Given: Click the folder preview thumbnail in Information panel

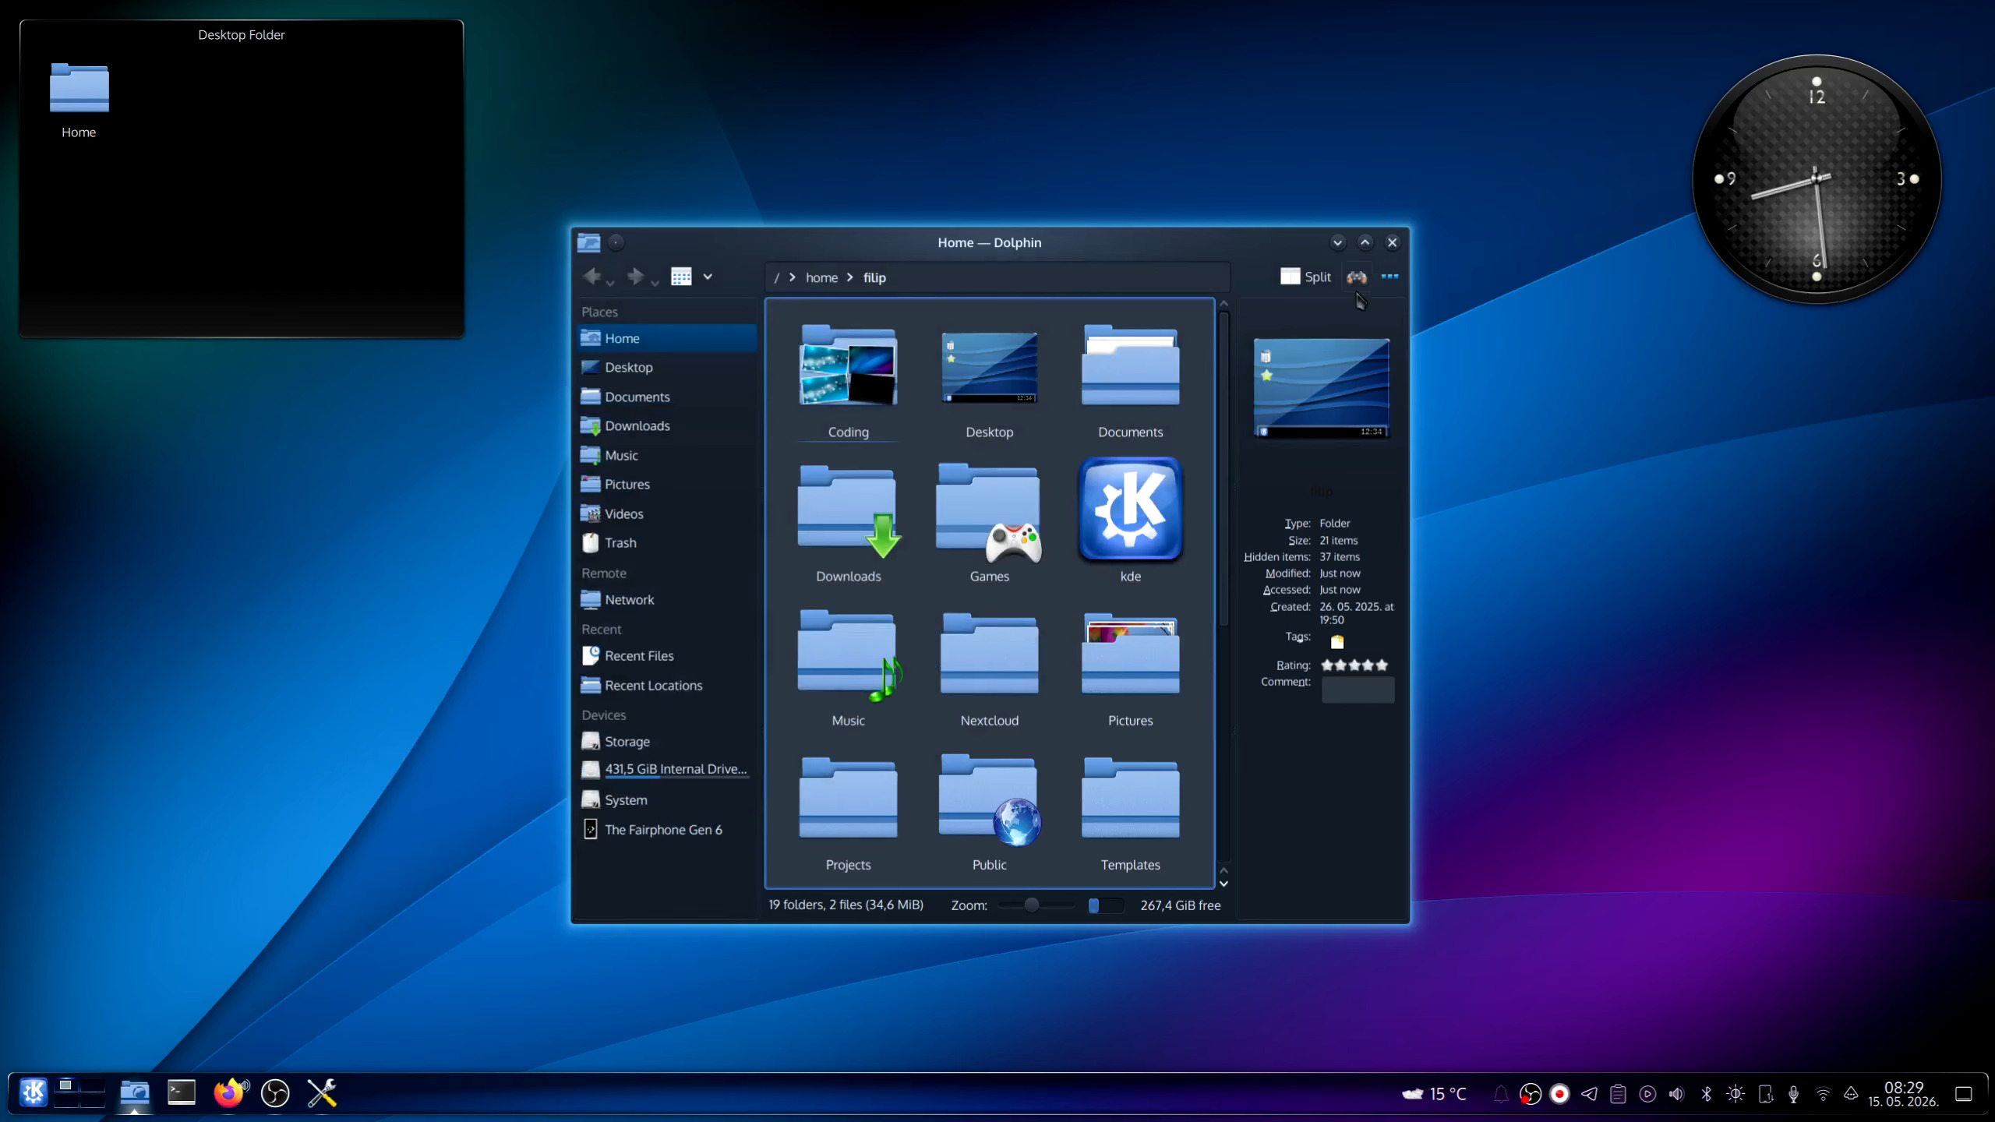Looking at the screenshot, I should point(1321,387).
